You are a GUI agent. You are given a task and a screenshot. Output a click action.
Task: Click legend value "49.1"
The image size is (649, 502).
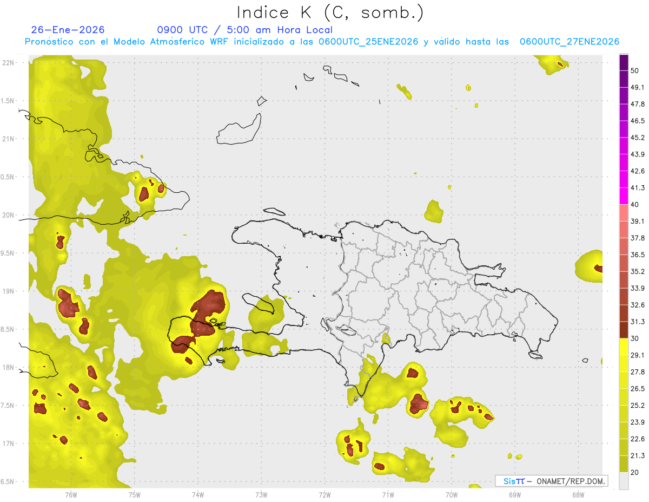coord(638,87)
